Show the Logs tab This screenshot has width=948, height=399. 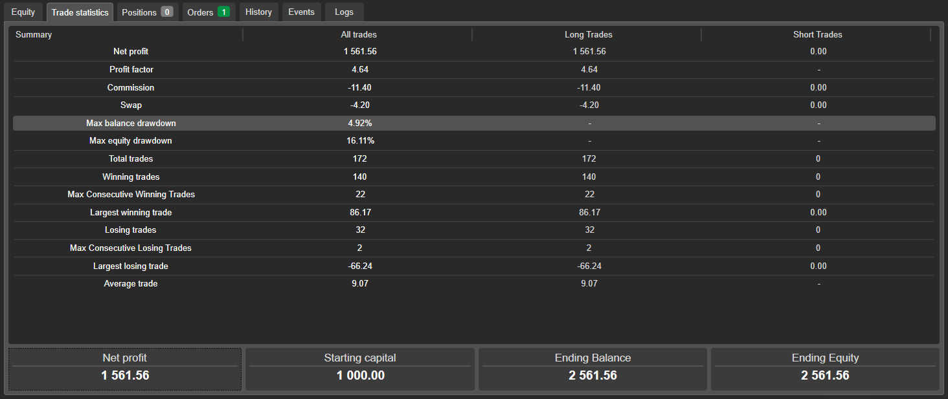(x=344, y=12)
